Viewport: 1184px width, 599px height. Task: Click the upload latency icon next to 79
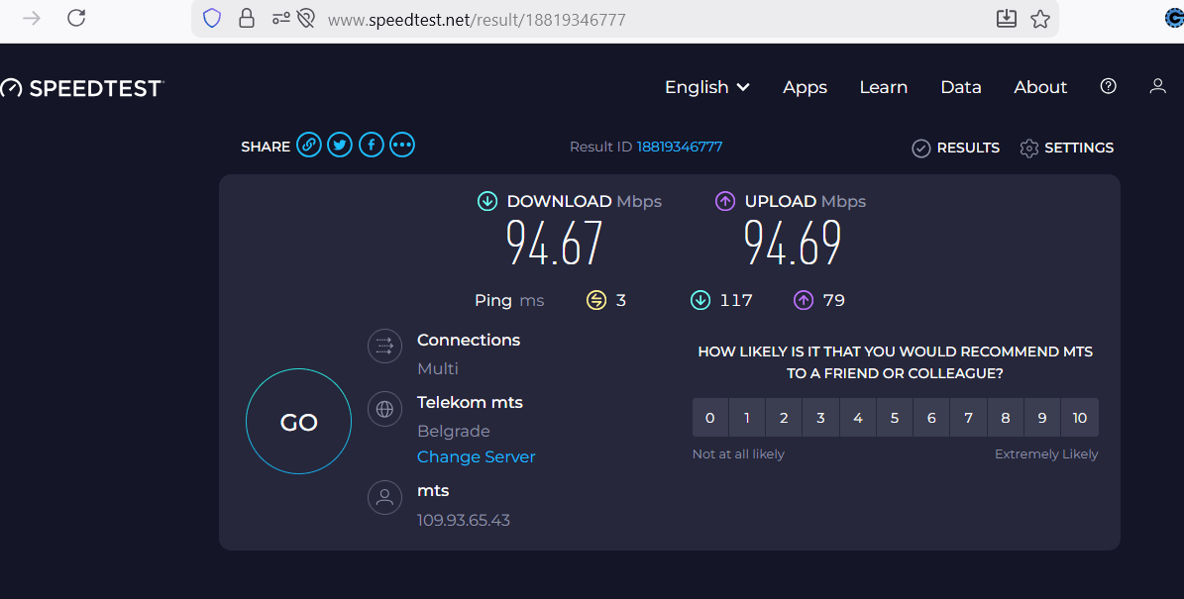pos(803,301)
